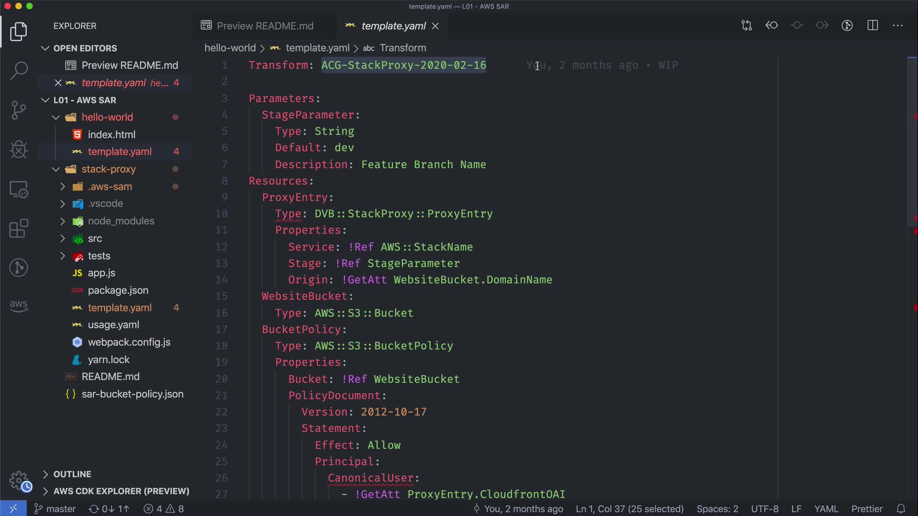
Task: Open the Run and Debug view
Action: (19, 150)
